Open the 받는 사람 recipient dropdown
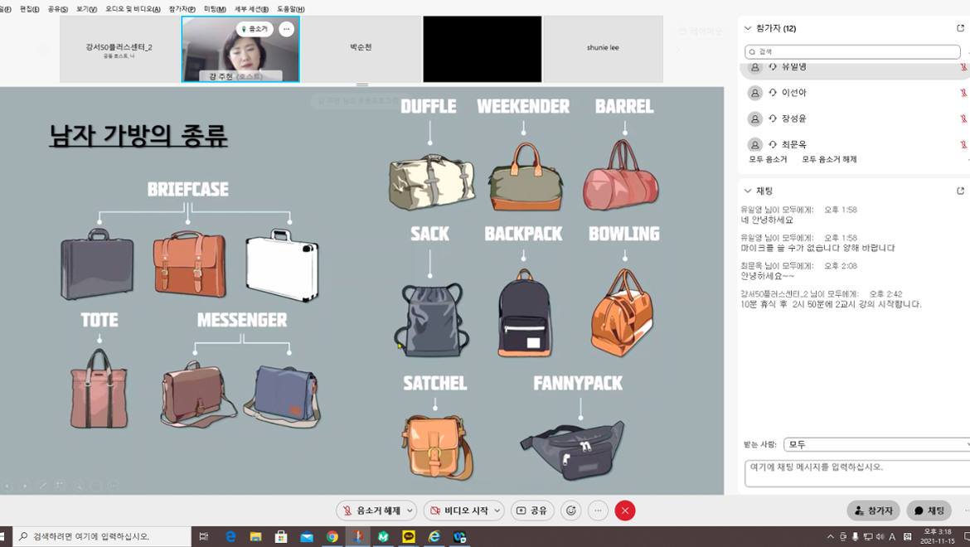This screenshot has width=970, height=547. click(876, 445)
